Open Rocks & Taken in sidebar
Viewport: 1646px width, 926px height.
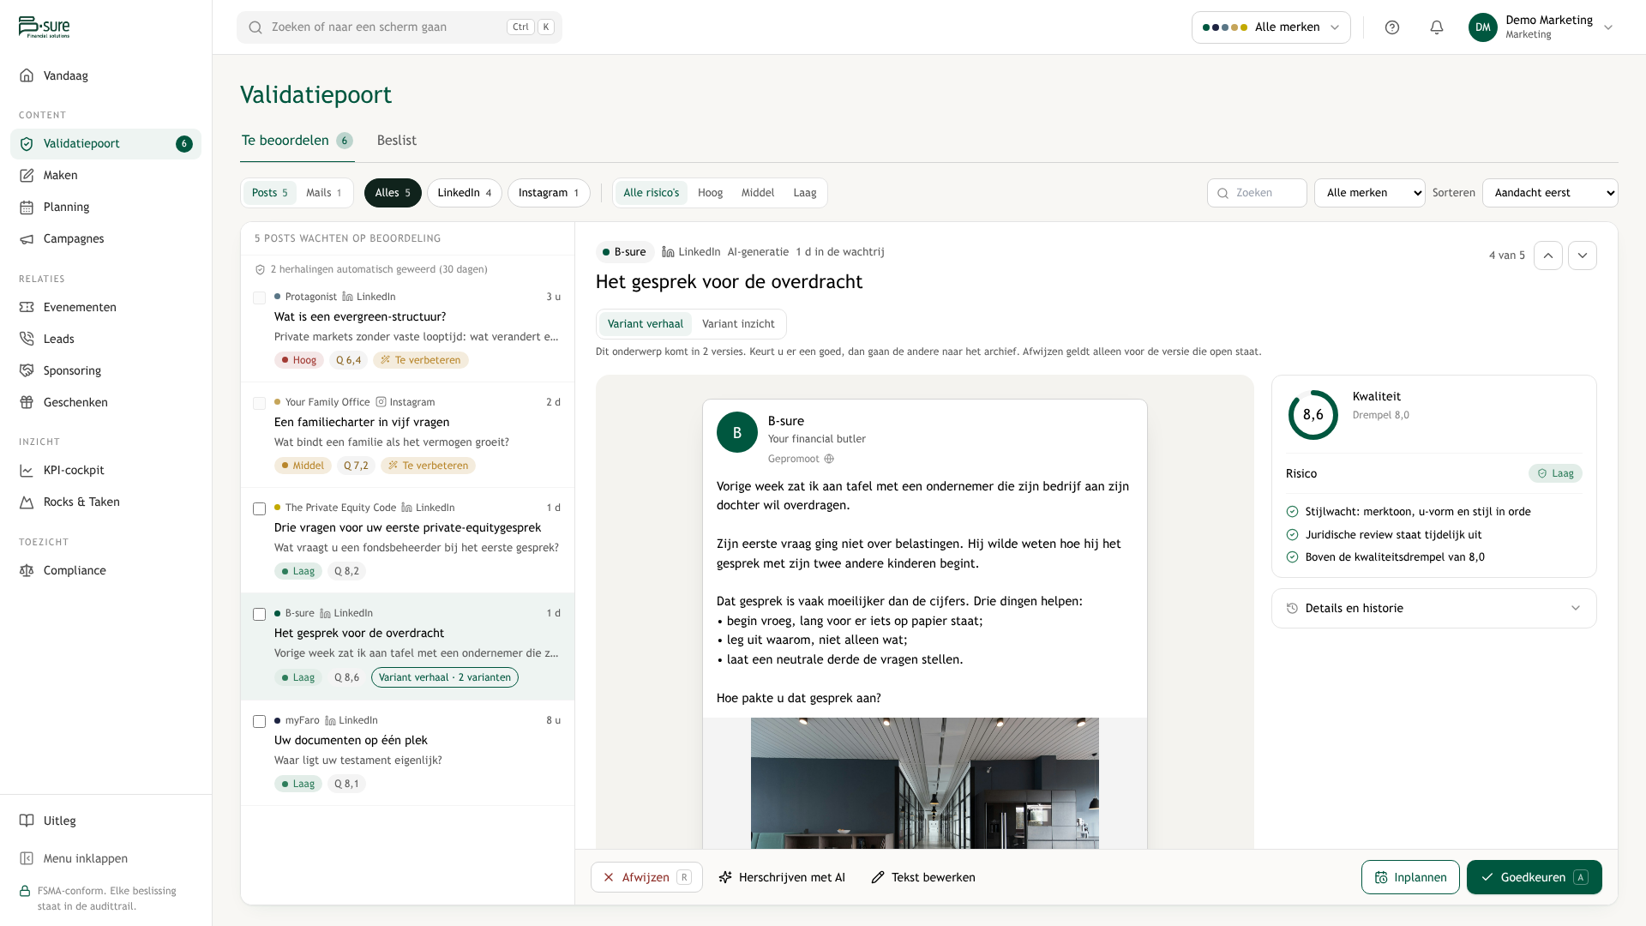click(105, 502)
